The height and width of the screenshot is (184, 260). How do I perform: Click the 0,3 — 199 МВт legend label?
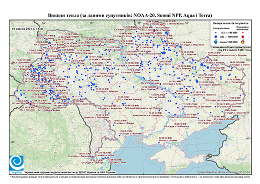pyautogui.click(x=229, y=33)
